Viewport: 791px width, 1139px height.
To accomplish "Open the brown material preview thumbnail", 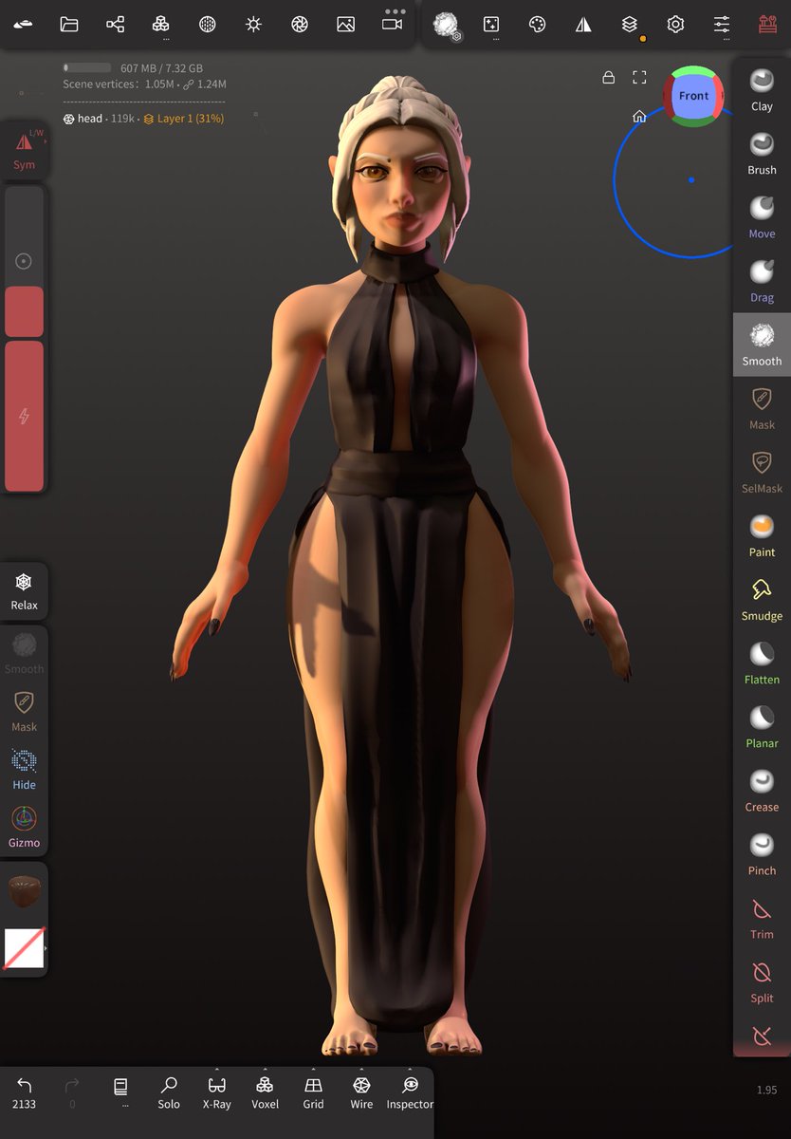I will 24,891.
